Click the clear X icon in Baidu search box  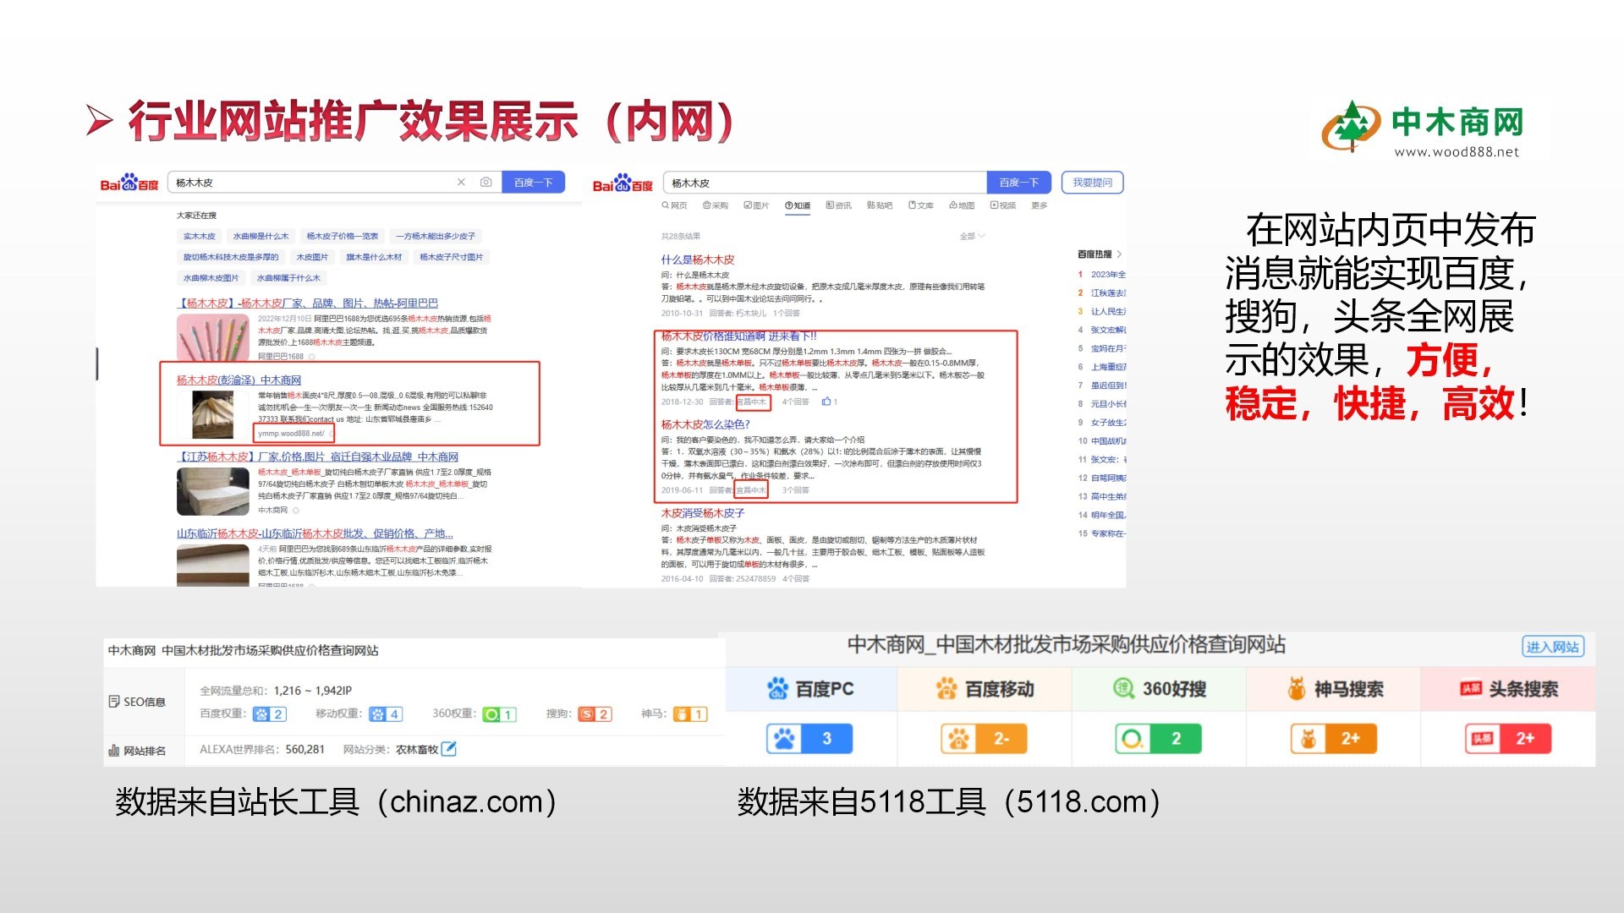point(461,183)
